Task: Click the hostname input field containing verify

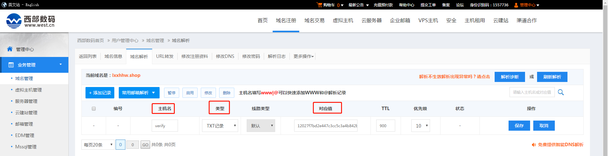Action: click(165, 126)
